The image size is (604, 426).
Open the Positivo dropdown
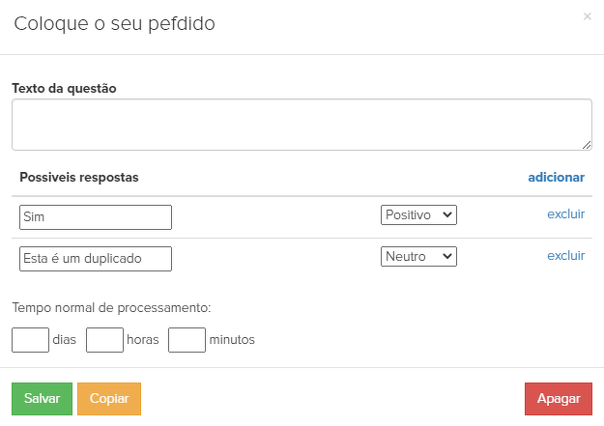point(418,215)
